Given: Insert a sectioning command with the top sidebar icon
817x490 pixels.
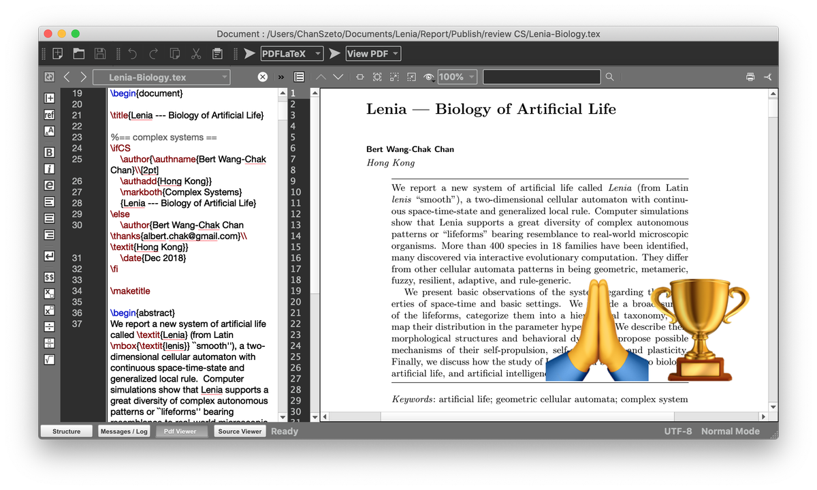Looking at the screenshot, I should [x=49, y=98].
